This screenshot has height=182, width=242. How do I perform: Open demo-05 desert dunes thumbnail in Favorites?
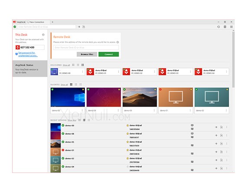(x=140, y=97)
